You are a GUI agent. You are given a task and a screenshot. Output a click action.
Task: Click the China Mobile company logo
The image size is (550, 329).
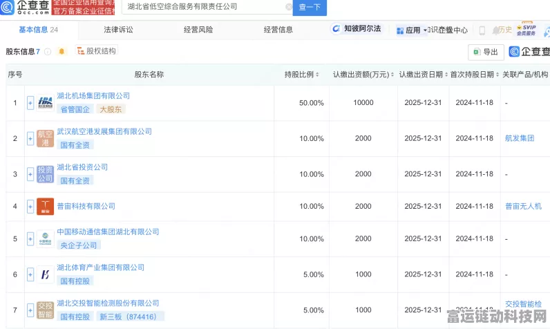pyautogui.click(x=45, y=239)
